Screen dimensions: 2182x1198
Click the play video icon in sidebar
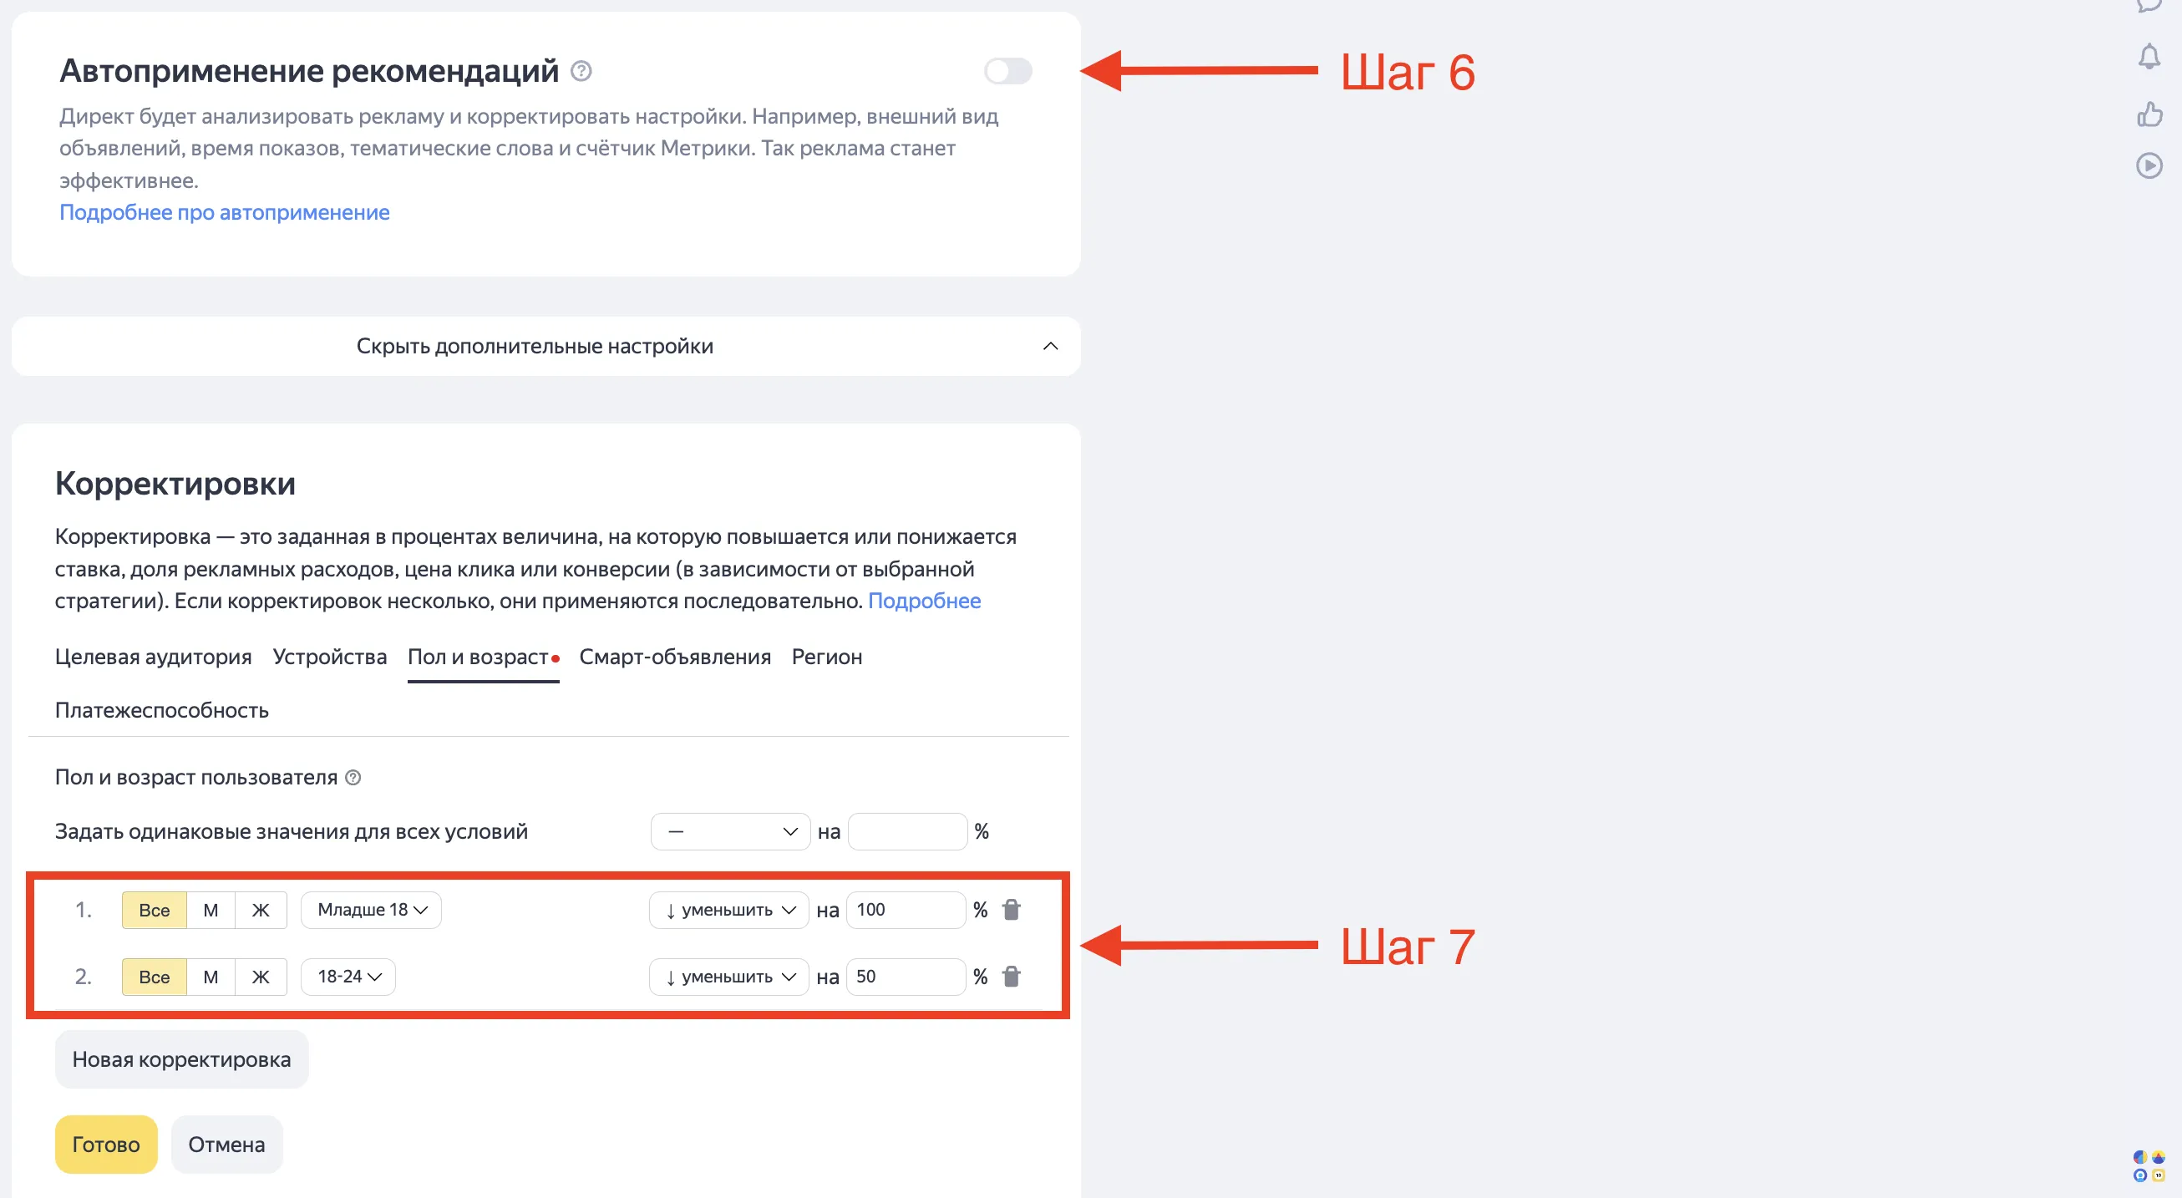click(2149, 165)
